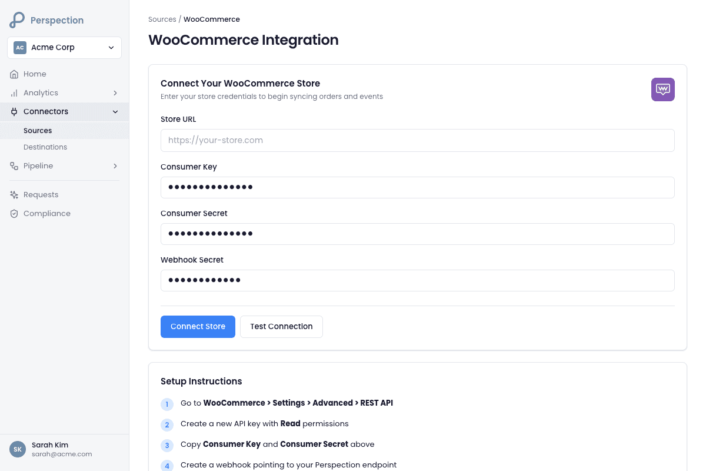Click instruction step mentioning REST API

[287, 403]
